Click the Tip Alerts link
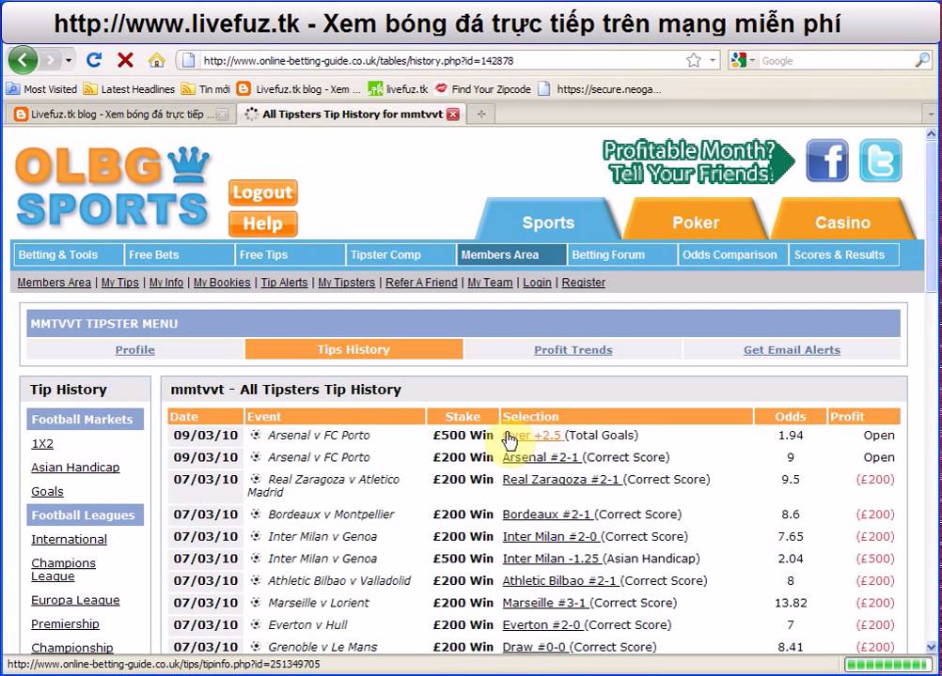 (x=284, y=283)
